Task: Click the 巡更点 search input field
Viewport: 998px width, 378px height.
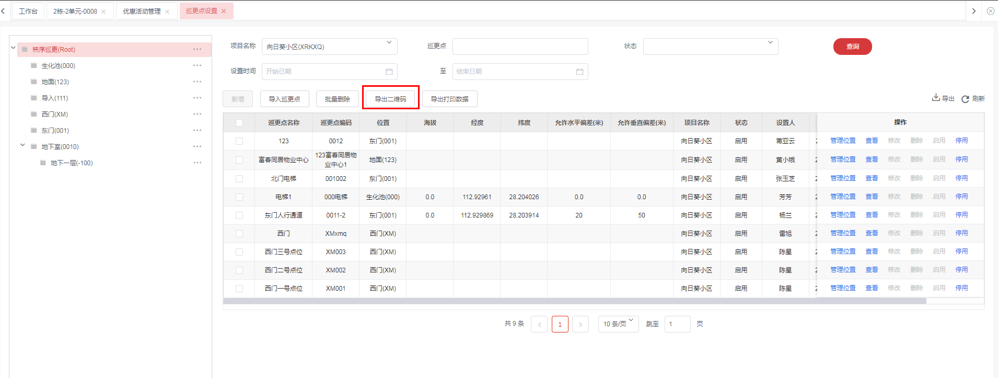Action: point(520,47)
